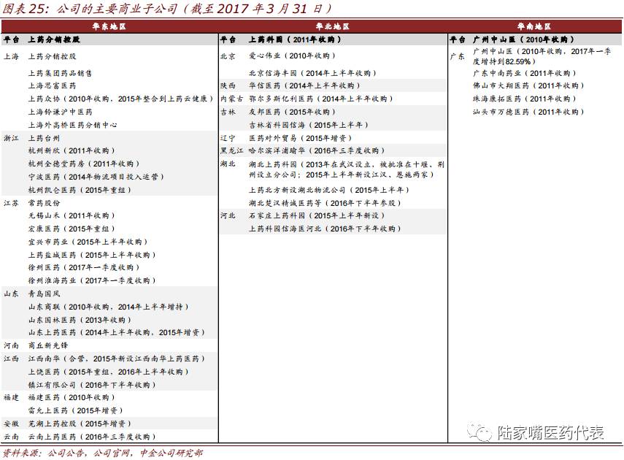Click the 图表25 chart title
The width and height of the screenshot is (624, 460).
coord(166,9)
